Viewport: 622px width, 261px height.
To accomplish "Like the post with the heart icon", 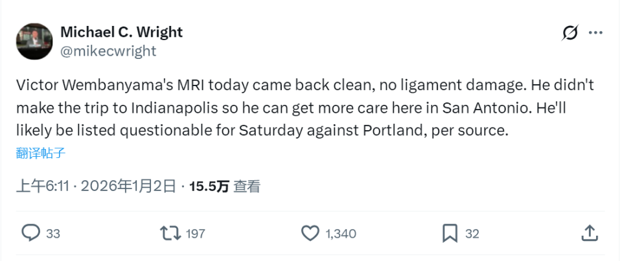I will click(x=311, y=233).
